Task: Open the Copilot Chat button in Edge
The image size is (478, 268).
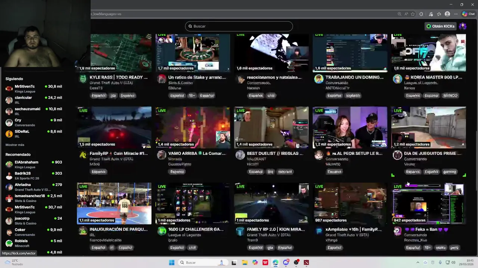Action: (x=468, y=14)
